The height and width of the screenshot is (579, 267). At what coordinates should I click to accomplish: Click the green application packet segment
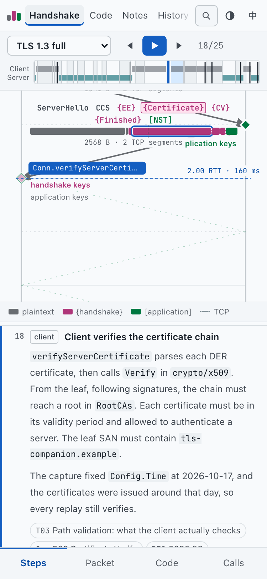[x=232, y=131]
